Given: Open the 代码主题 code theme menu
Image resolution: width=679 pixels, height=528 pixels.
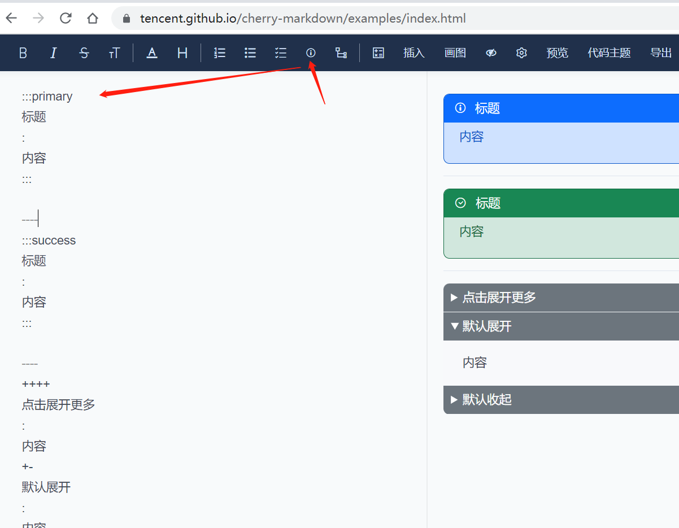Looking at the screenshot, I should click(x=608, y=53).
